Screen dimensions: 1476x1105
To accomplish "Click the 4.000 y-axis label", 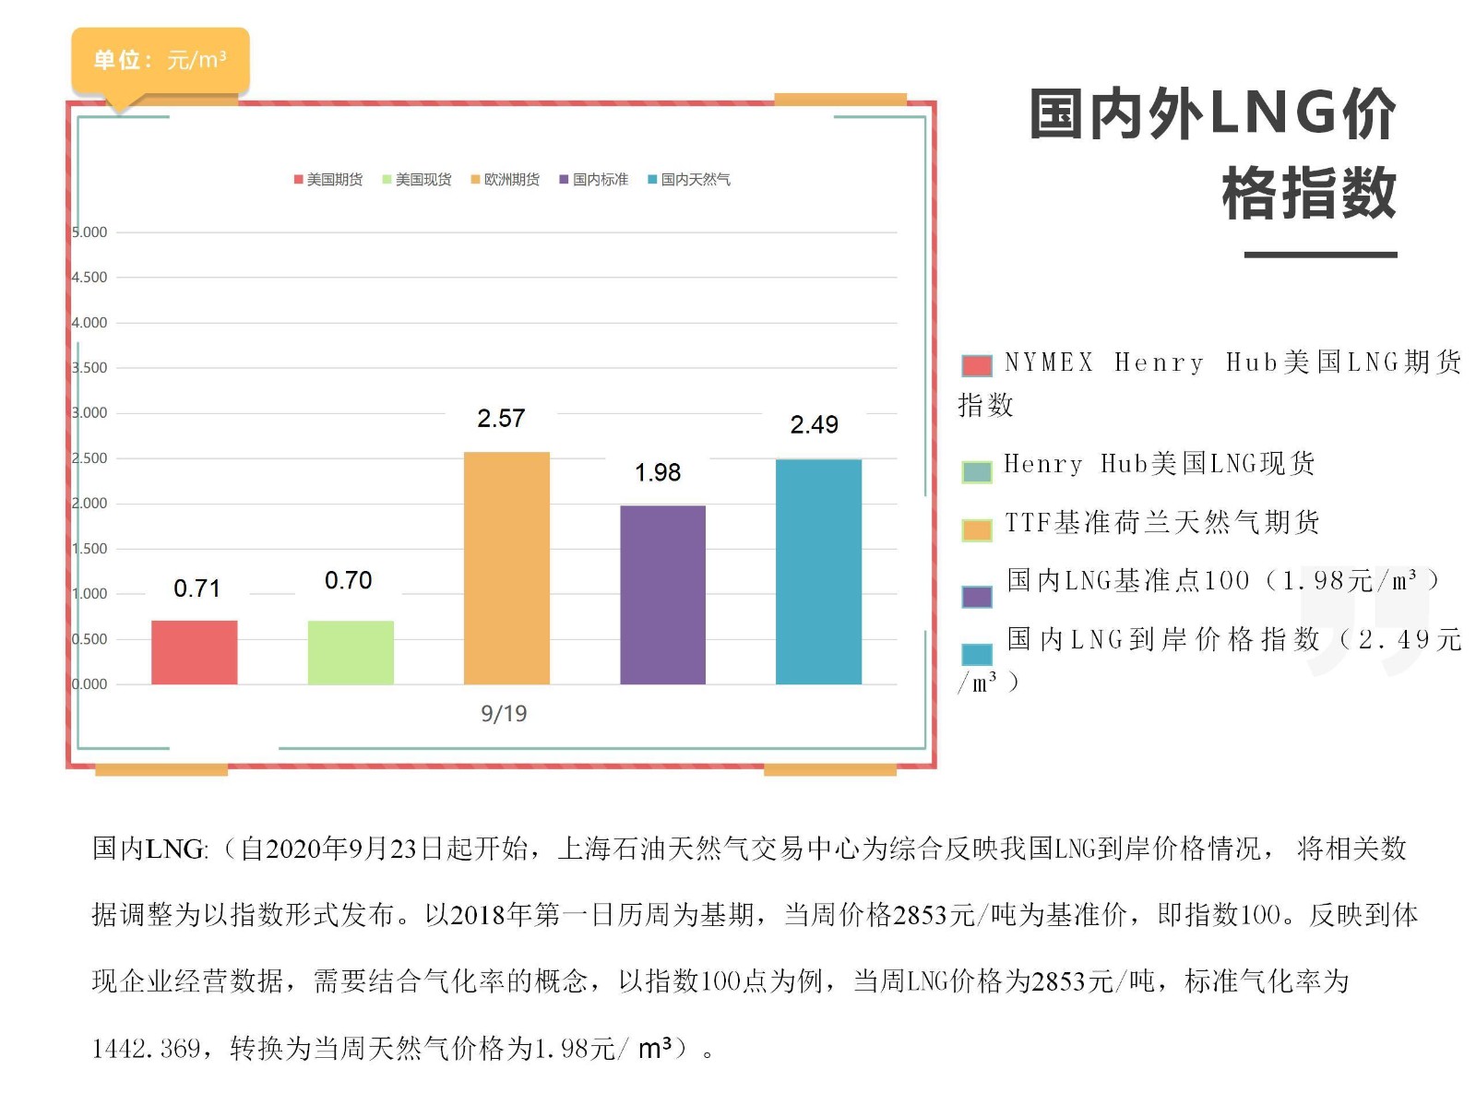I will pos(89,323).
